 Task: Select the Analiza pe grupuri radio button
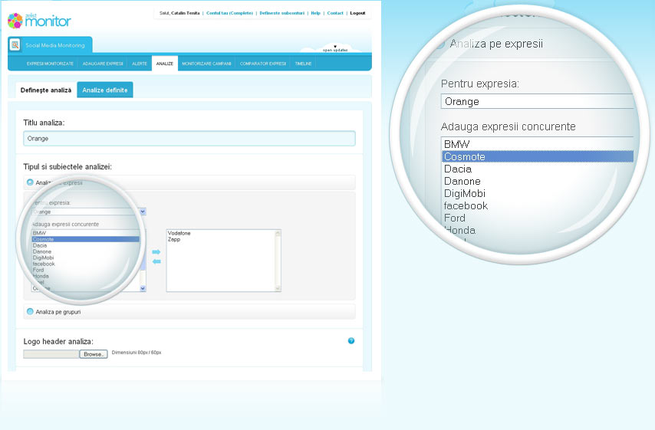30,311
